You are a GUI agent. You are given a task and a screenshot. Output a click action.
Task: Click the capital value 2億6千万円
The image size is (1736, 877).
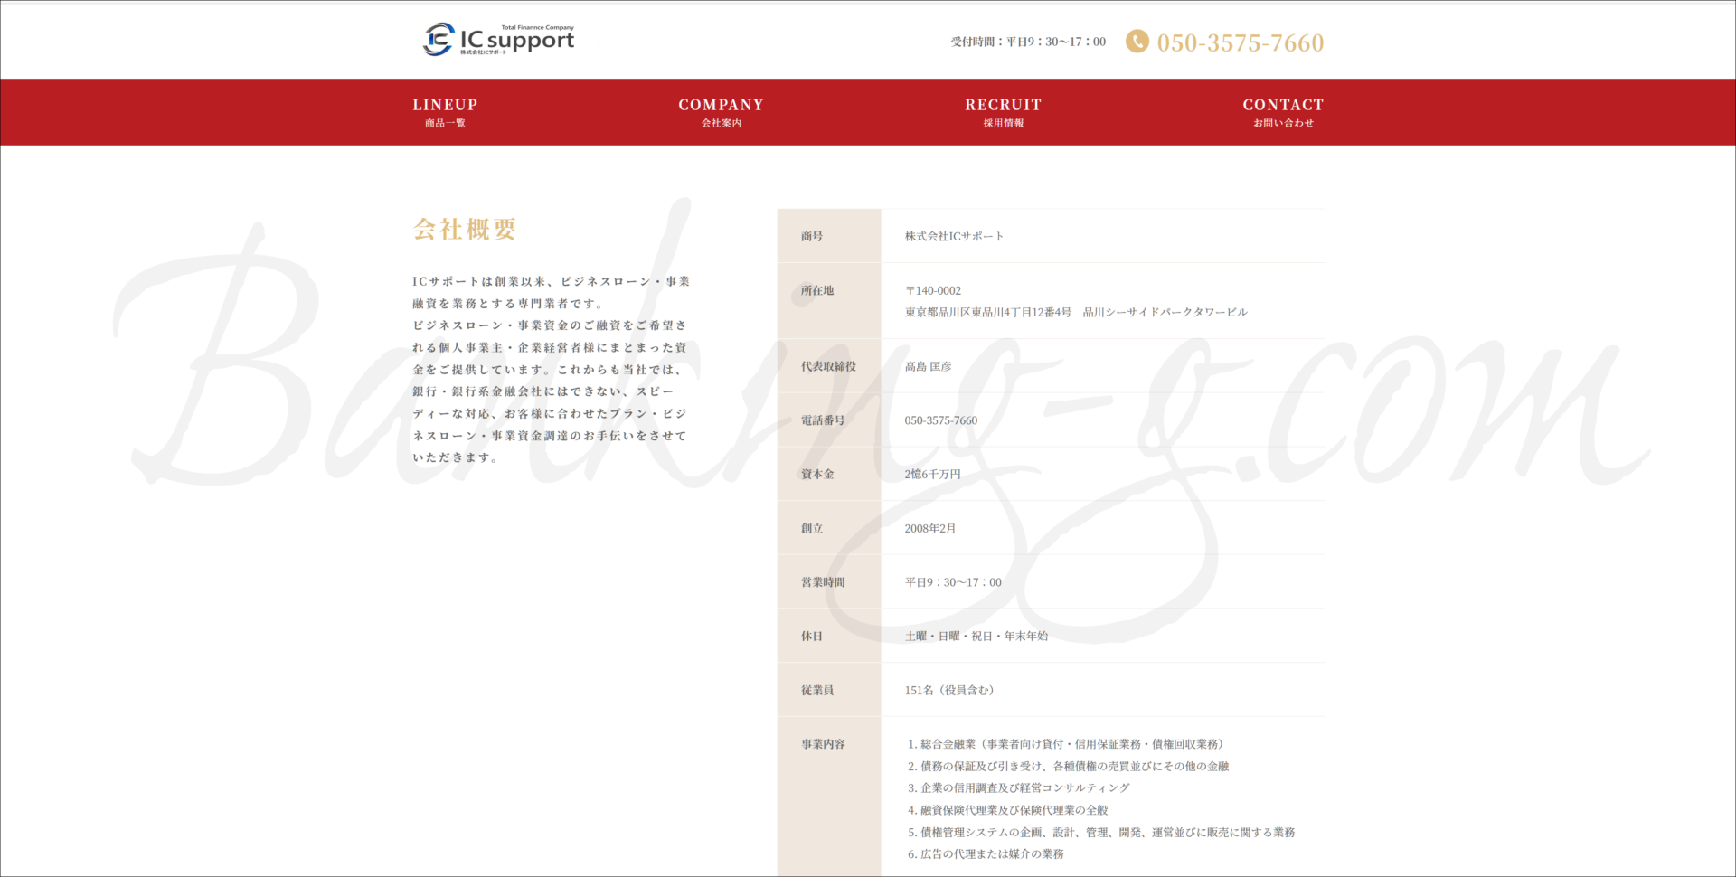click(x=932, y=475)
